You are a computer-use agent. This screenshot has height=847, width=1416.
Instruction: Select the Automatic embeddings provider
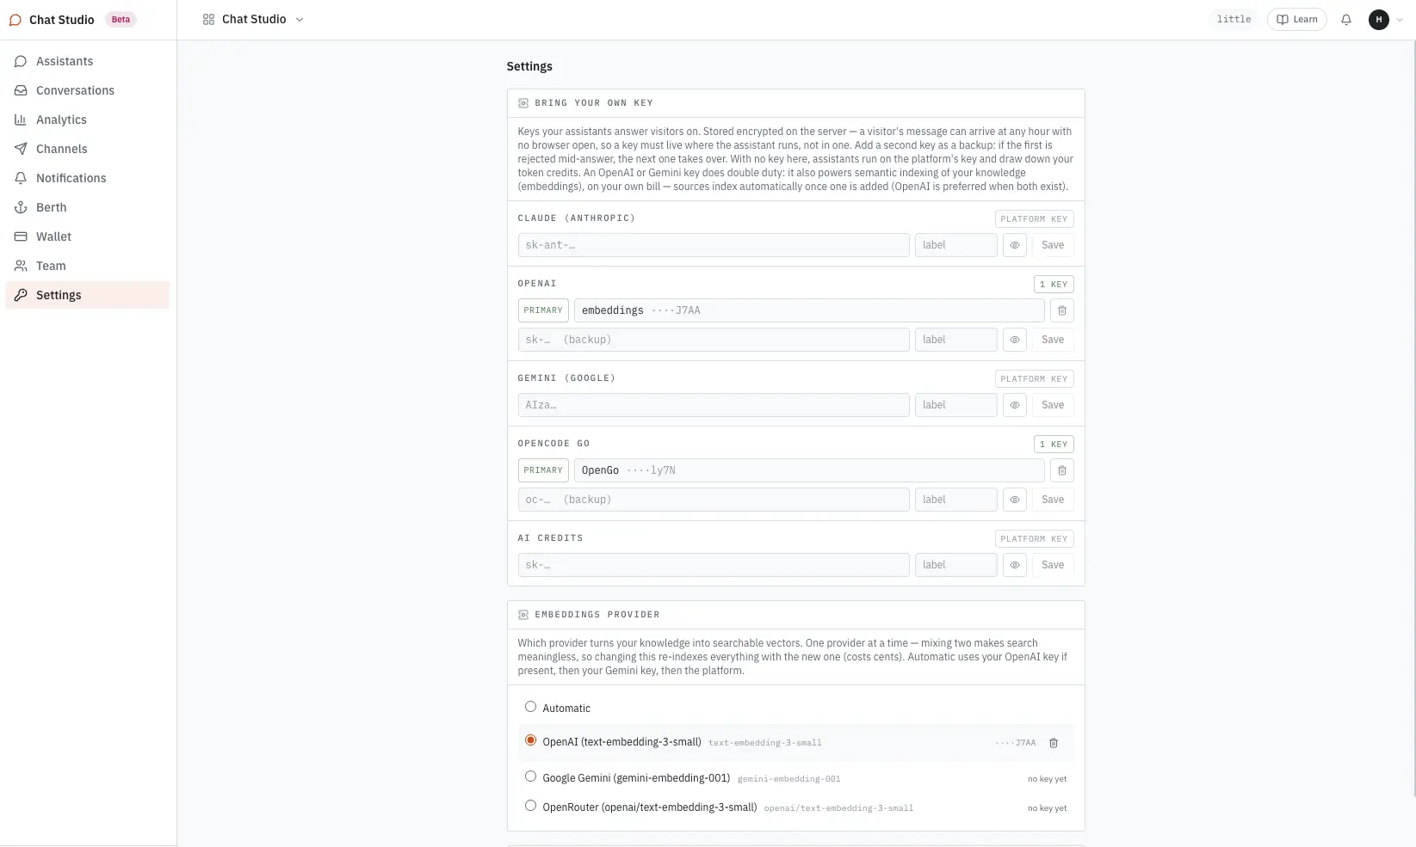[530, 707]
